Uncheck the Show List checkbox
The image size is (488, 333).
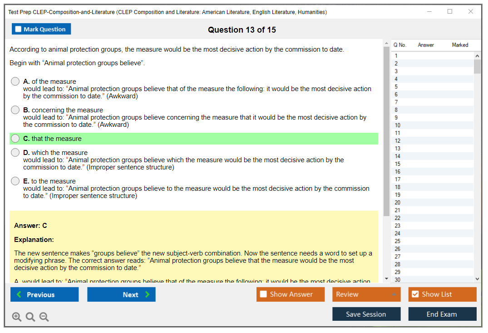(415, 294)
